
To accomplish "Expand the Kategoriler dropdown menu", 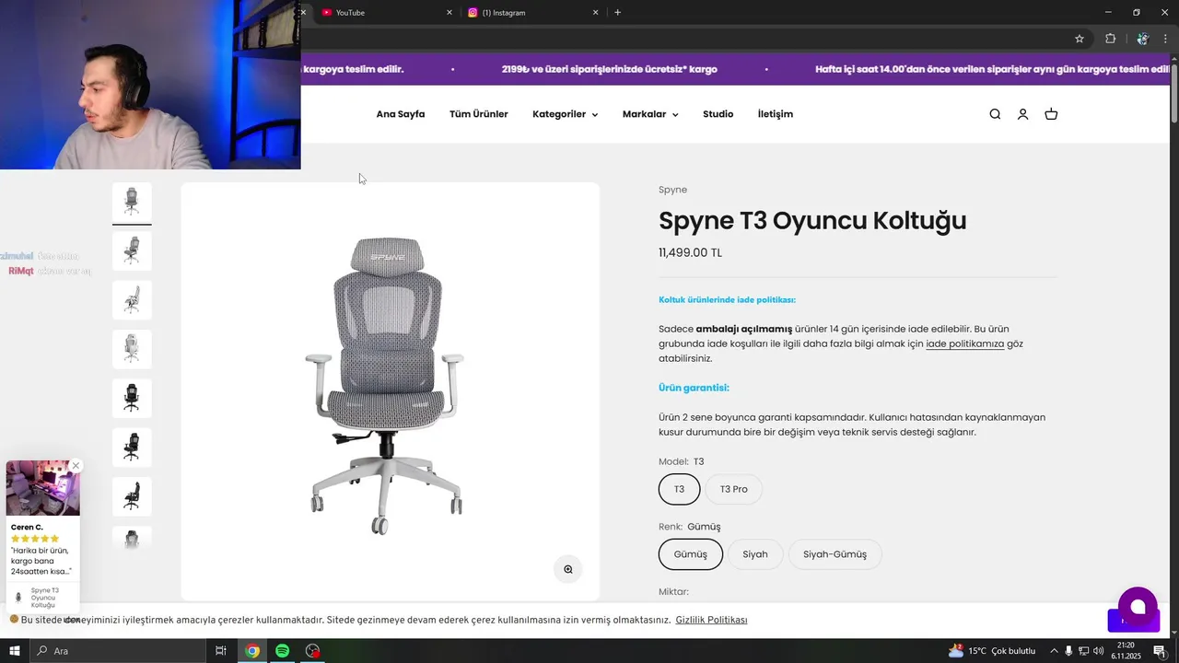I will (565, 114).
